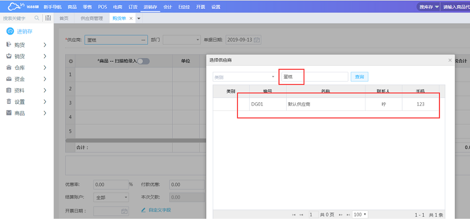Click the gear icon in table header
This screenshot has width=470, height=219.
(70, 61)
